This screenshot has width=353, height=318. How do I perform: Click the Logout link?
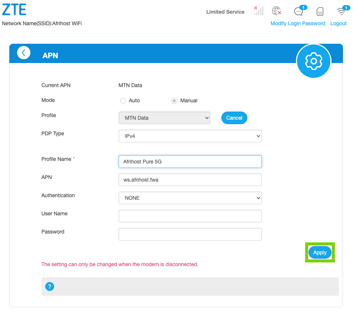point(338,23)
